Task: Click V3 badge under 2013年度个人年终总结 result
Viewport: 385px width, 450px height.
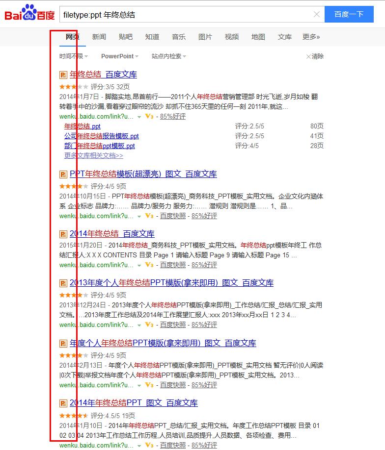Action: 149,325
